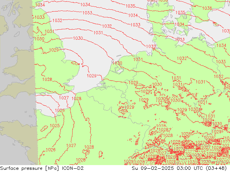Click the "Su 09-02-2025 03:00 UTC (03+48)" timestamp
Screen dimensions: 230x177
pos(179,168)
